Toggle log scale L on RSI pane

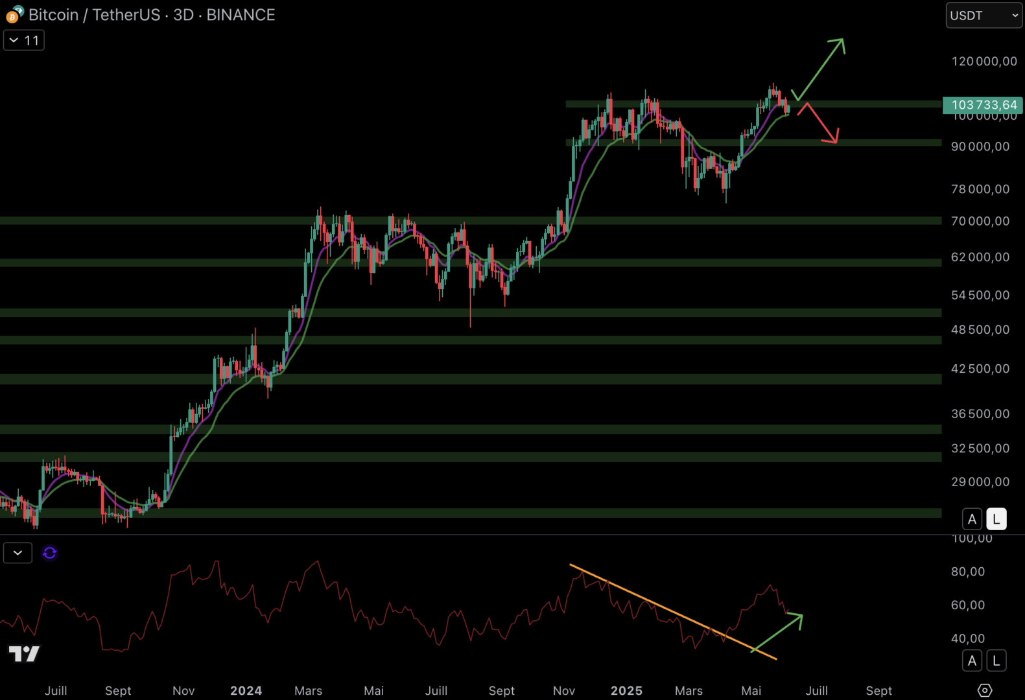pyautogui.click(x=996, y=660)
